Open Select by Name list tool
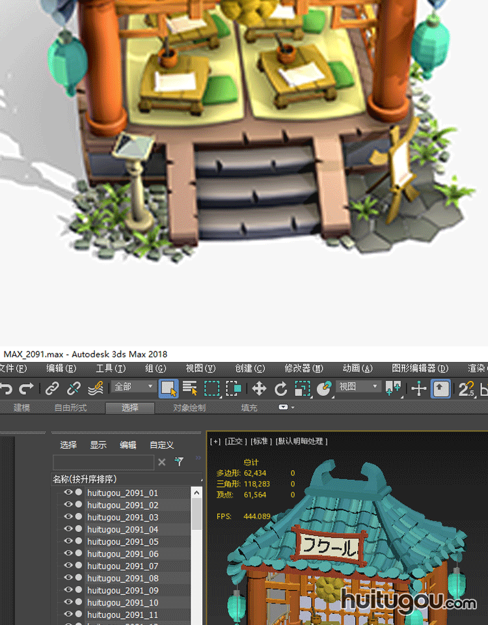The height and width of the screenshot is (625, 488). click(x=190, y=389)
